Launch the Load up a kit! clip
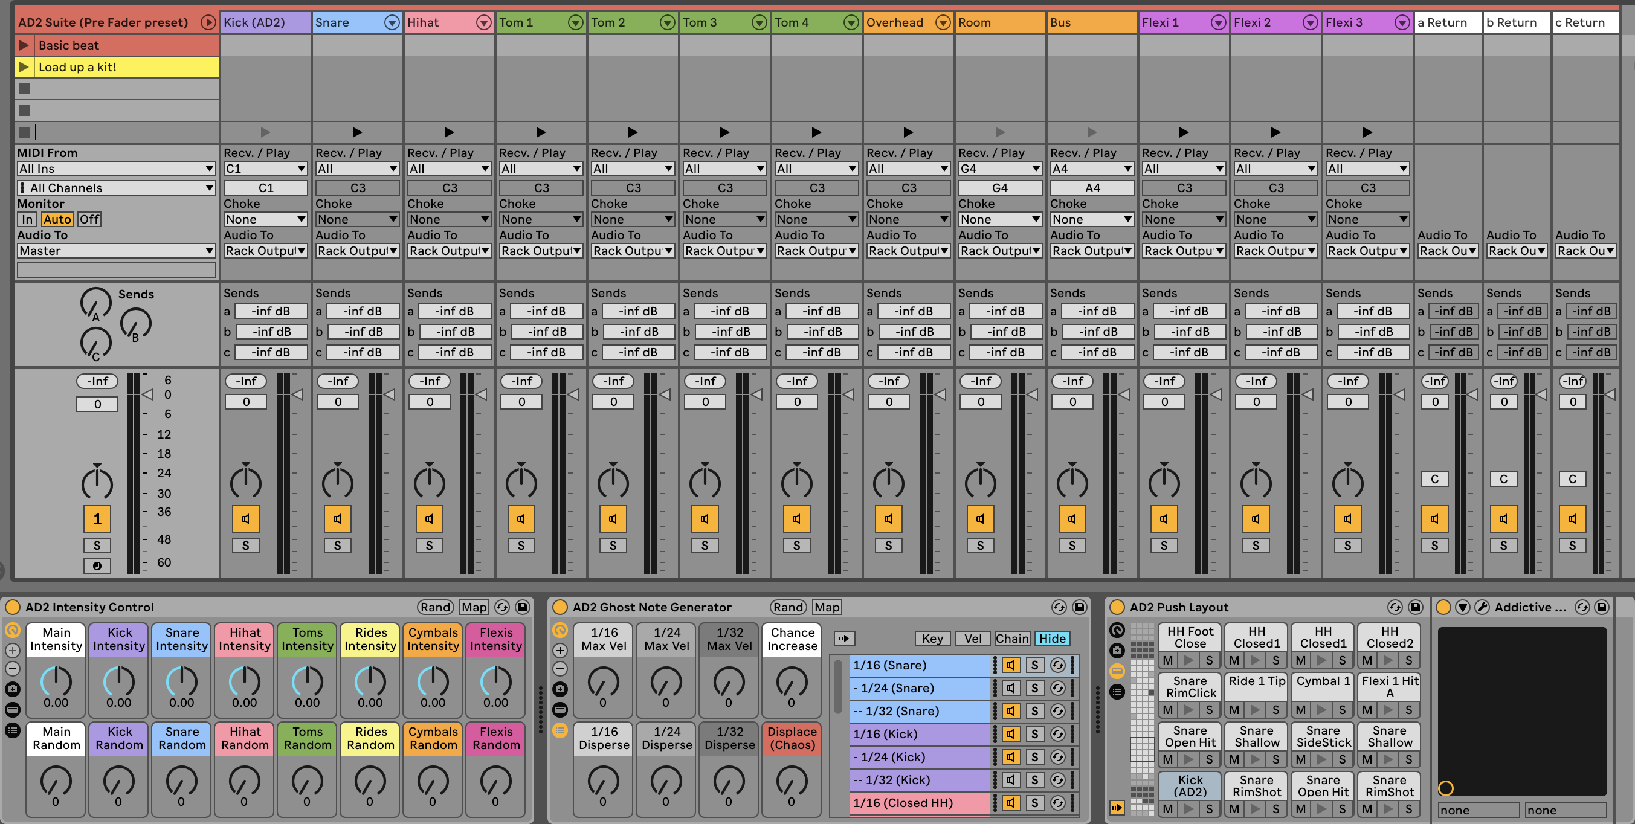This screenshot has height=824, width=1635. pyautogui.click(x=24, y=66)
